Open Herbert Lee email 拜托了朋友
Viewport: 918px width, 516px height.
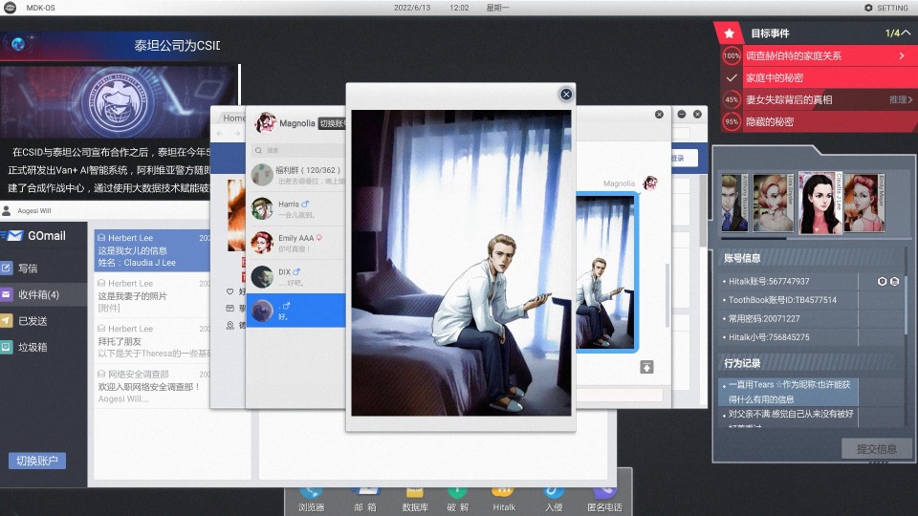(x=152, y=341)
